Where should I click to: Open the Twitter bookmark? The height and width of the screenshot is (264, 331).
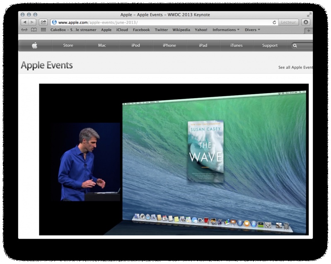(x=161, y=30)
